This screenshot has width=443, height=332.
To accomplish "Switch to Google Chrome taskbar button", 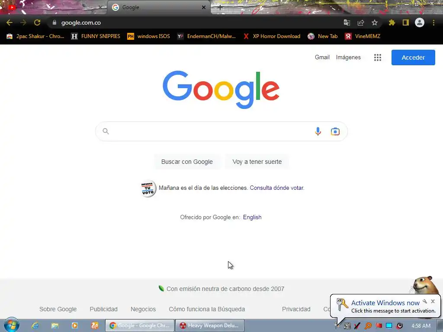I will [x=140, y=326].
